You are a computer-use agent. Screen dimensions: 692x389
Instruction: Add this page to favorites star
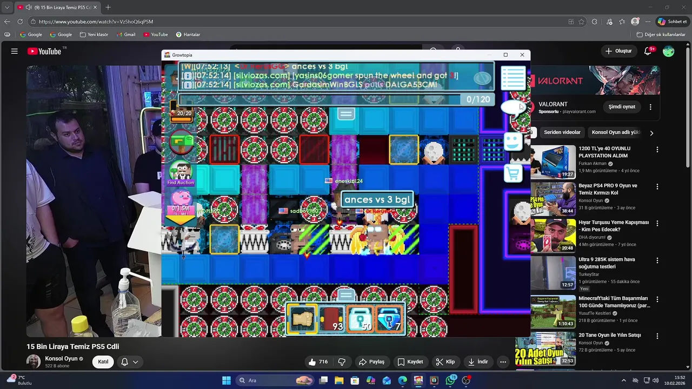(x=582, y=22)
